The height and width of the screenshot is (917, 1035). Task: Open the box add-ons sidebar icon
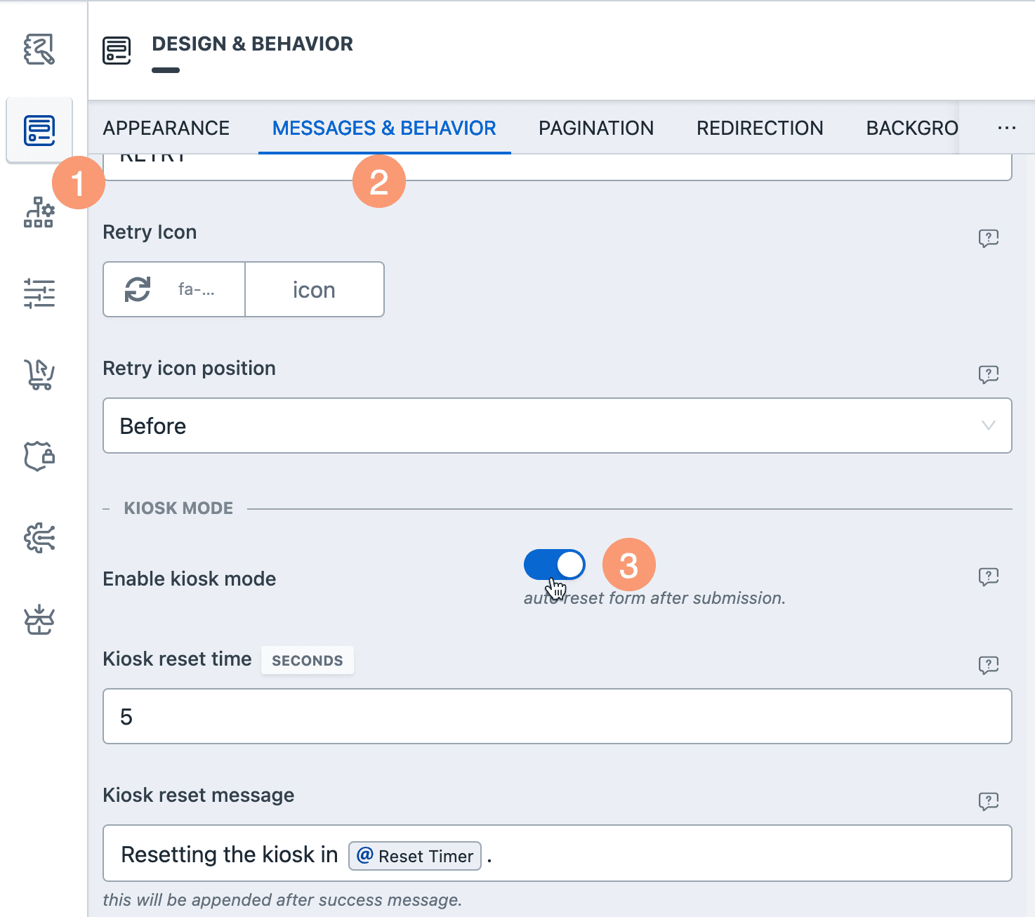pos(39,619)
